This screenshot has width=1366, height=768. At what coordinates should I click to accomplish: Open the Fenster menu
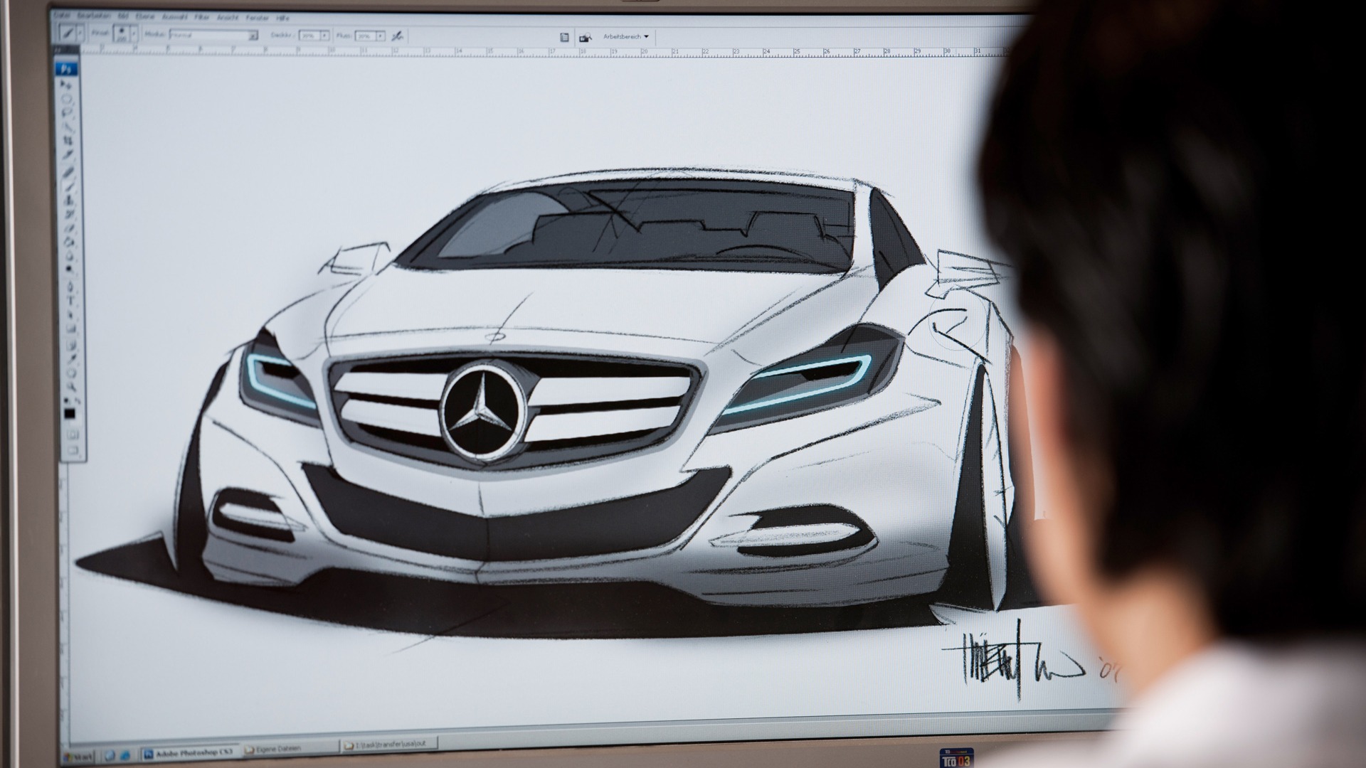(x=257, y=17)
